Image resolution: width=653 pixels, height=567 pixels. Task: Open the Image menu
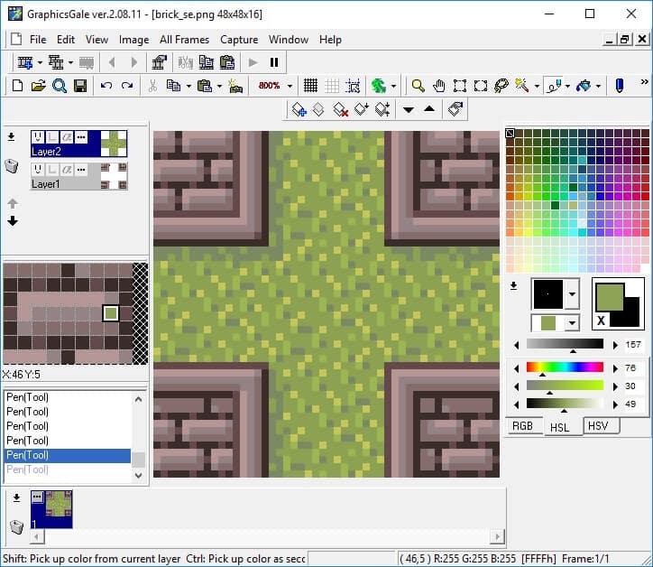tap(133, 40)
